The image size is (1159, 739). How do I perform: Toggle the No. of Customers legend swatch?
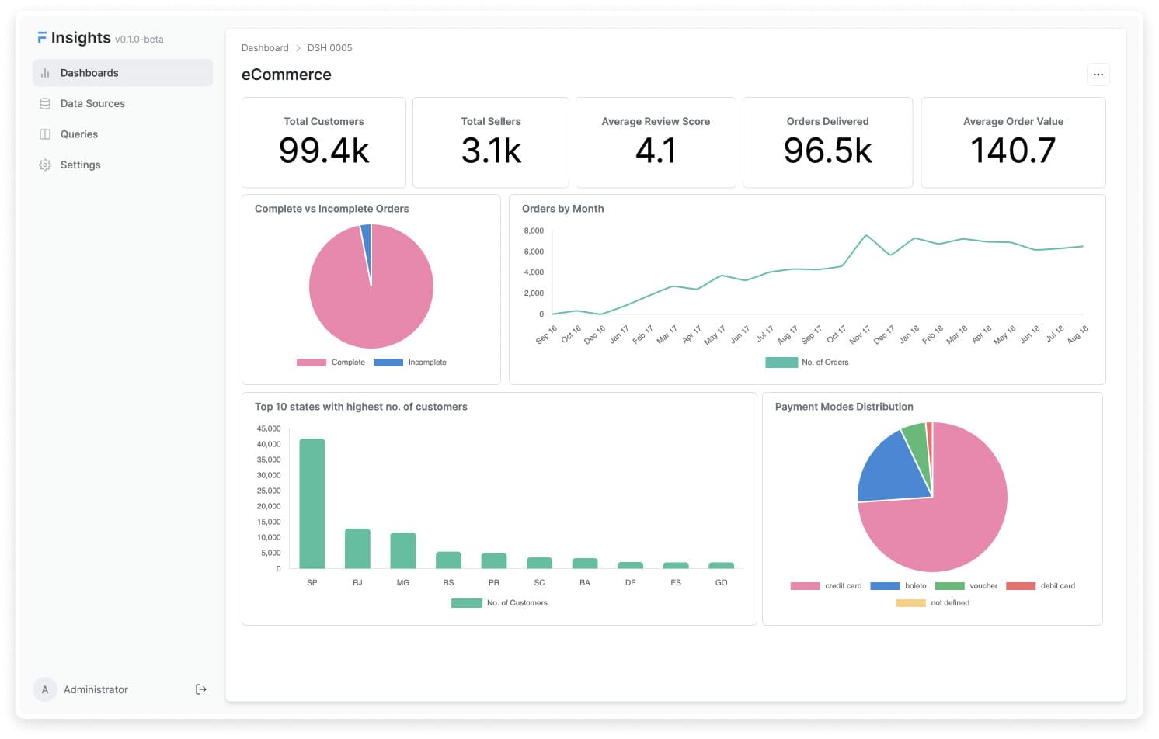467,603
